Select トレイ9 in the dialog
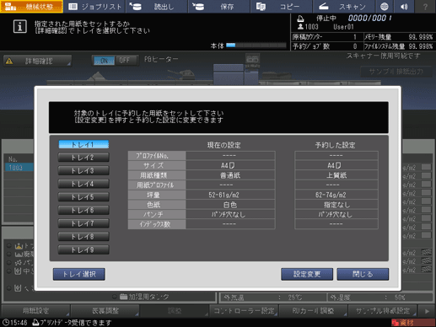436x327 pixels. [x=83, y=250]
